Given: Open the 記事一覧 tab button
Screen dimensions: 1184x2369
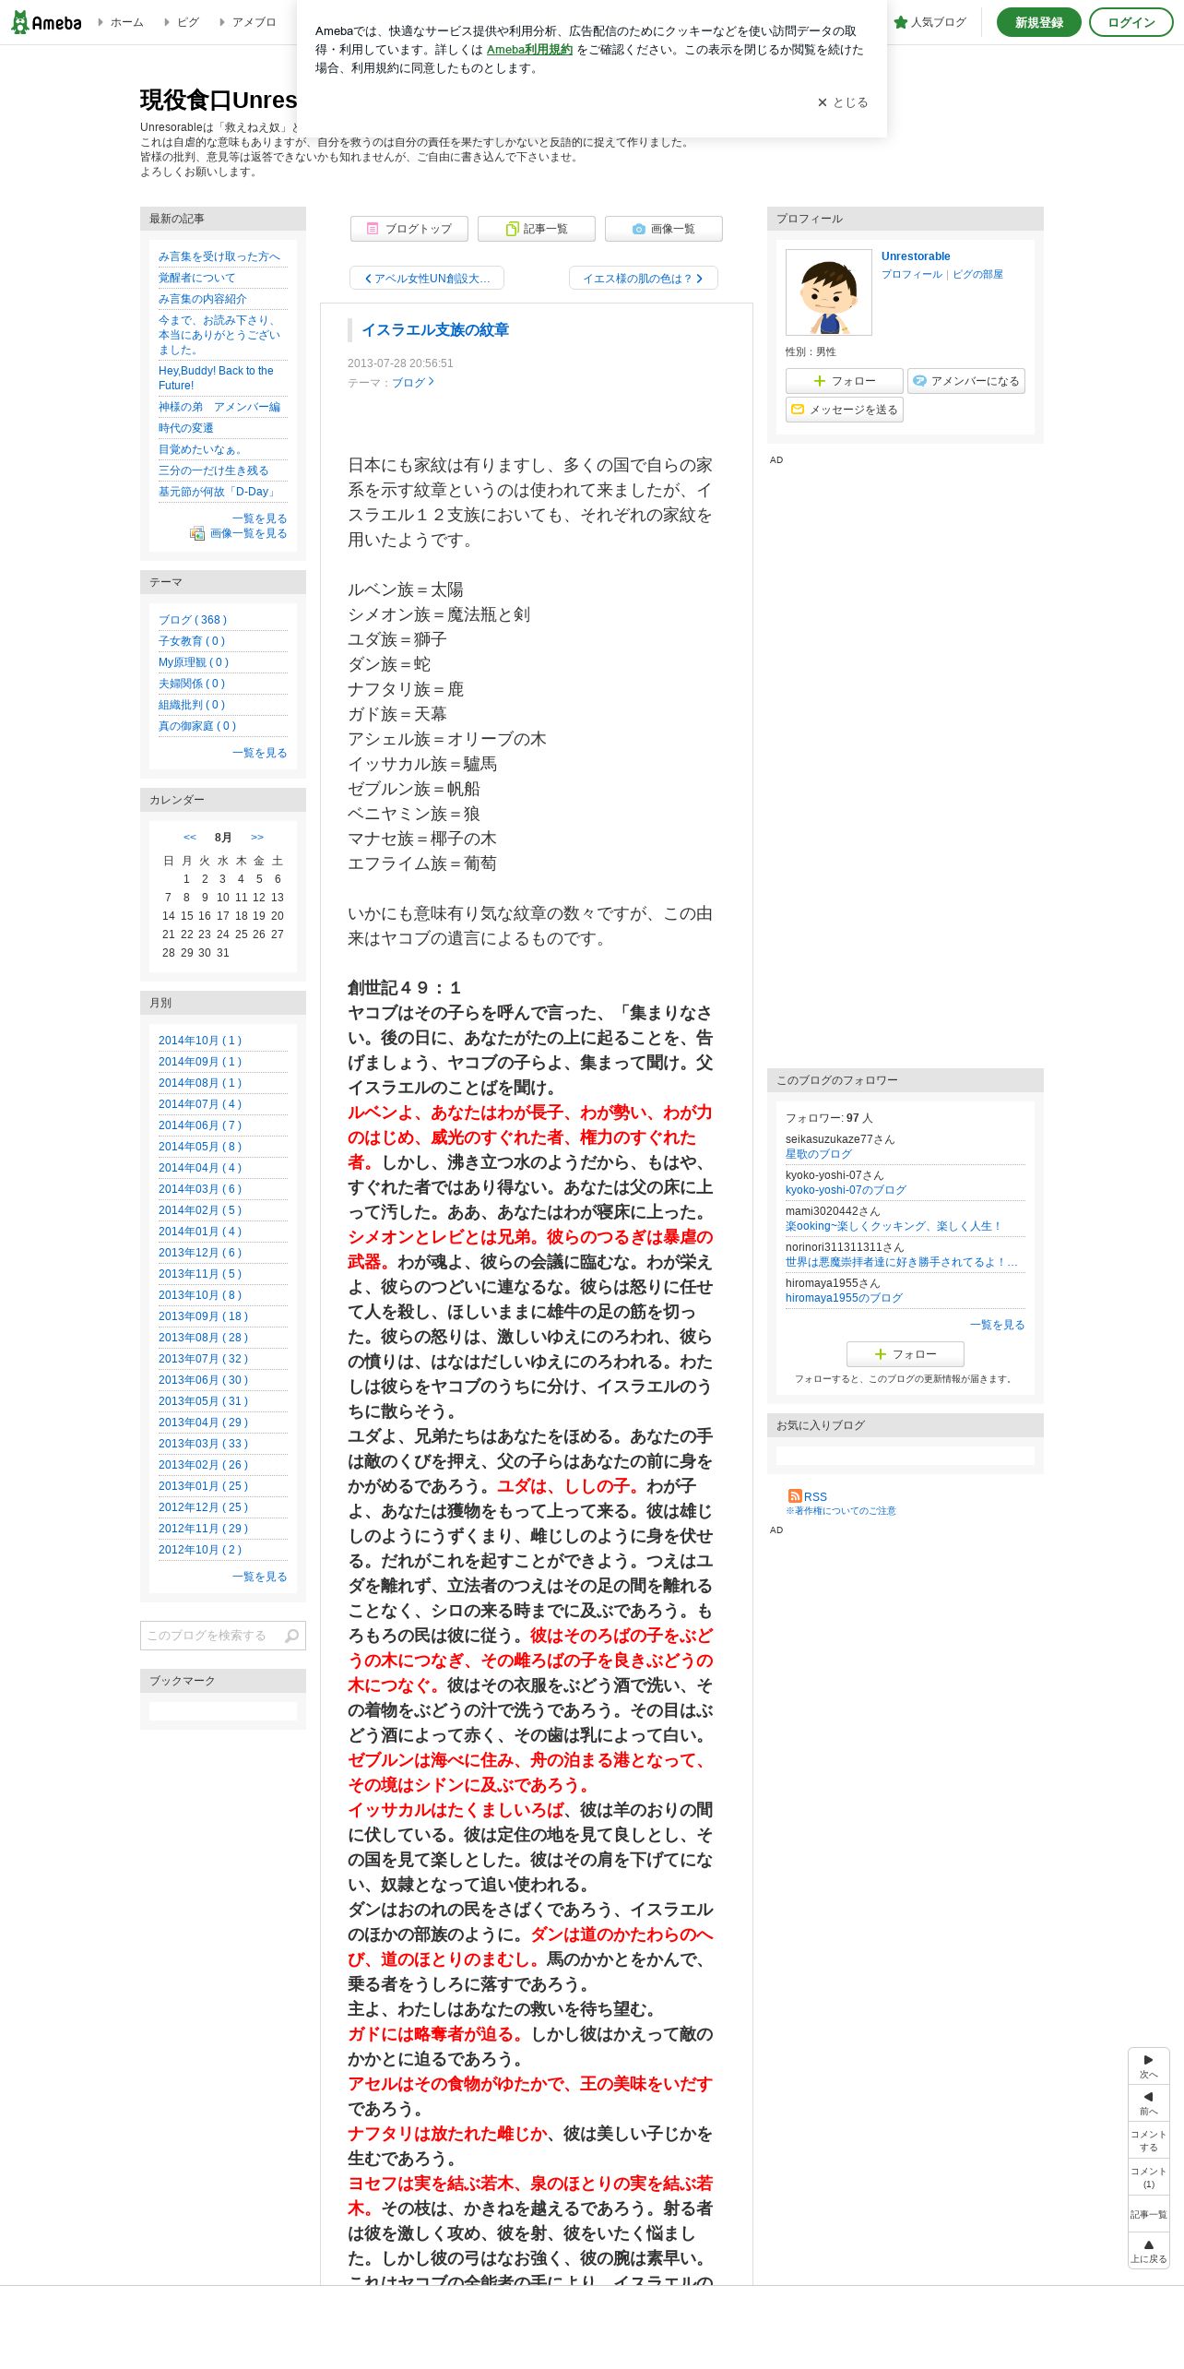Looking at the screenshot, I should [537, 229].
